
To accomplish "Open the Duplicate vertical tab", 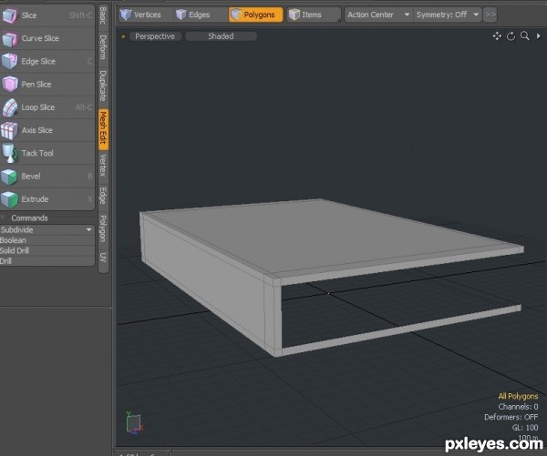I will [x=103, y=86].
